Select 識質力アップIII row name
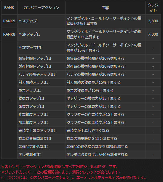Viewport: 163px width, 182px height. tap(31, 106)
